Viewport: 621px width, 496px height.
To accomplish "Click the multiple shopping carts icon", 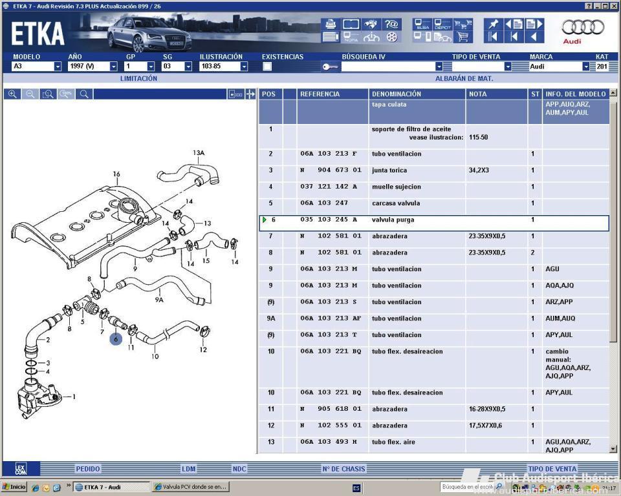I will point(463,24).
